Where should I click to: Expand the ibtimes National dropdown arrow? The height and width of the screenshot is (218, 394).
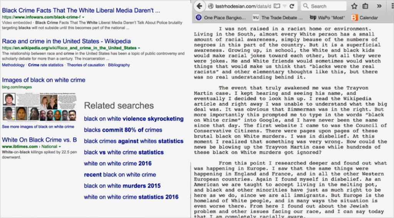pos(60,147)
